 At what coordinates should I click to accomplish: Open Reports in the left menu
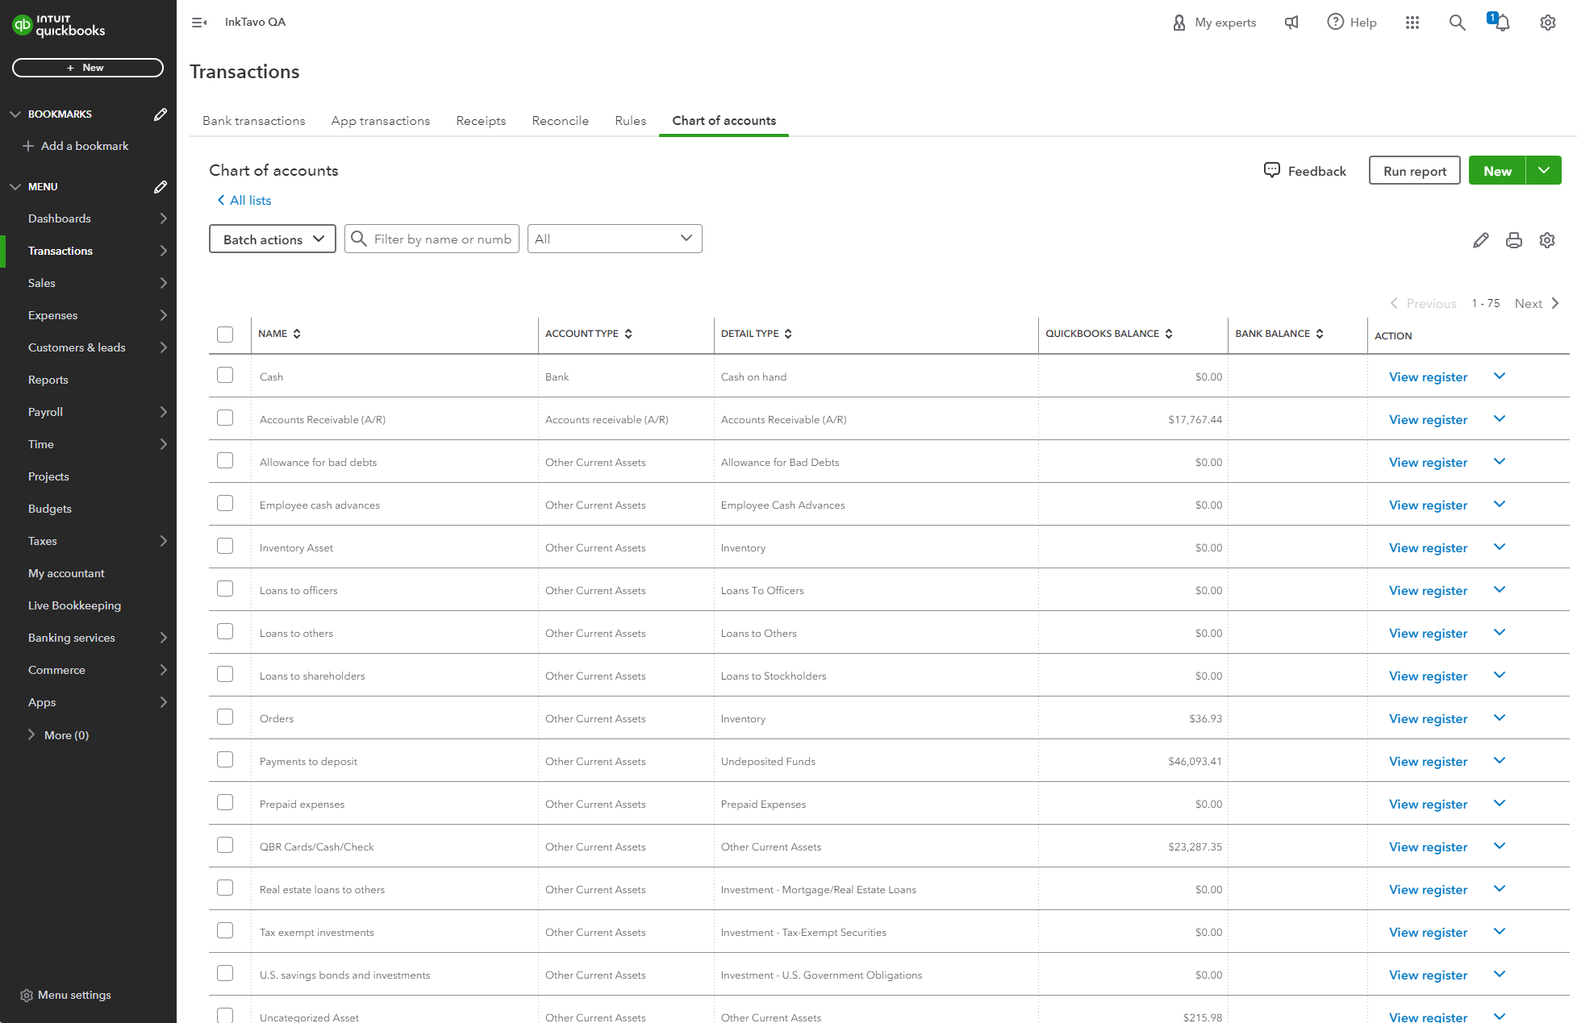(48, 380)
